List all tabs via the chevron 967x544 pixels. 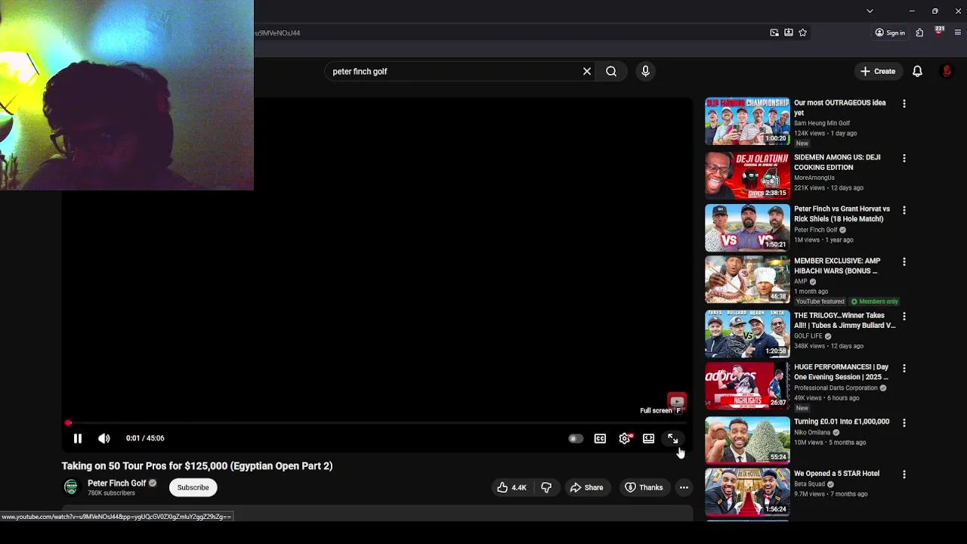[x=870, y=11]
